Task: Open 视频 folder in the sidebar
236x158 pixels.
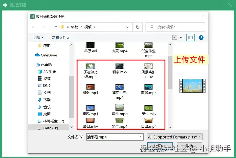Action: pyautogui.click(x=44, y=79)
